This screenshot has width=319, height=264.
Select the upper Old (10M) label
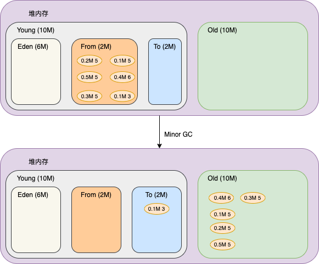pyautogui.click(x=222, y=30)
